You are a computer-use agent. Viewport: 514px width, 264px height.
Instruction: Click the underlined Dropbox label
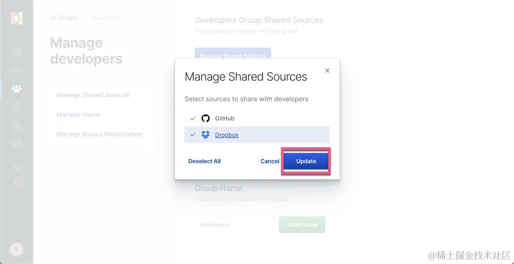[227, 135]
